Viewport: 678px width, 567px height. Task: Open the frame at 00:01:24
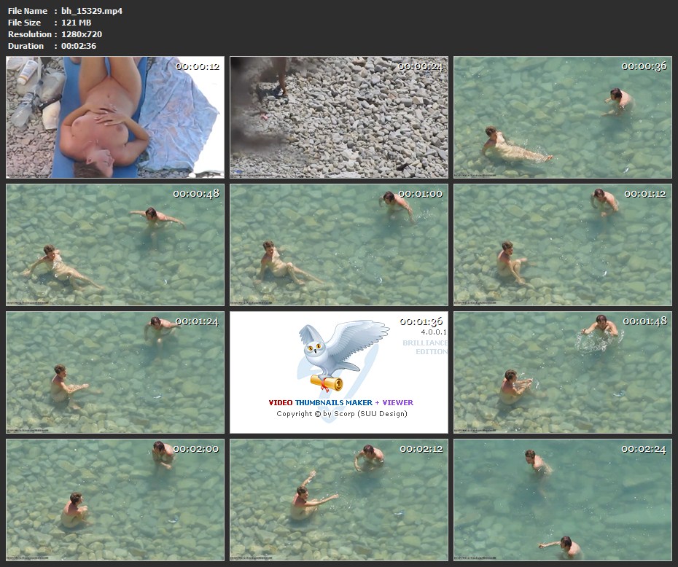click(115, 372)
